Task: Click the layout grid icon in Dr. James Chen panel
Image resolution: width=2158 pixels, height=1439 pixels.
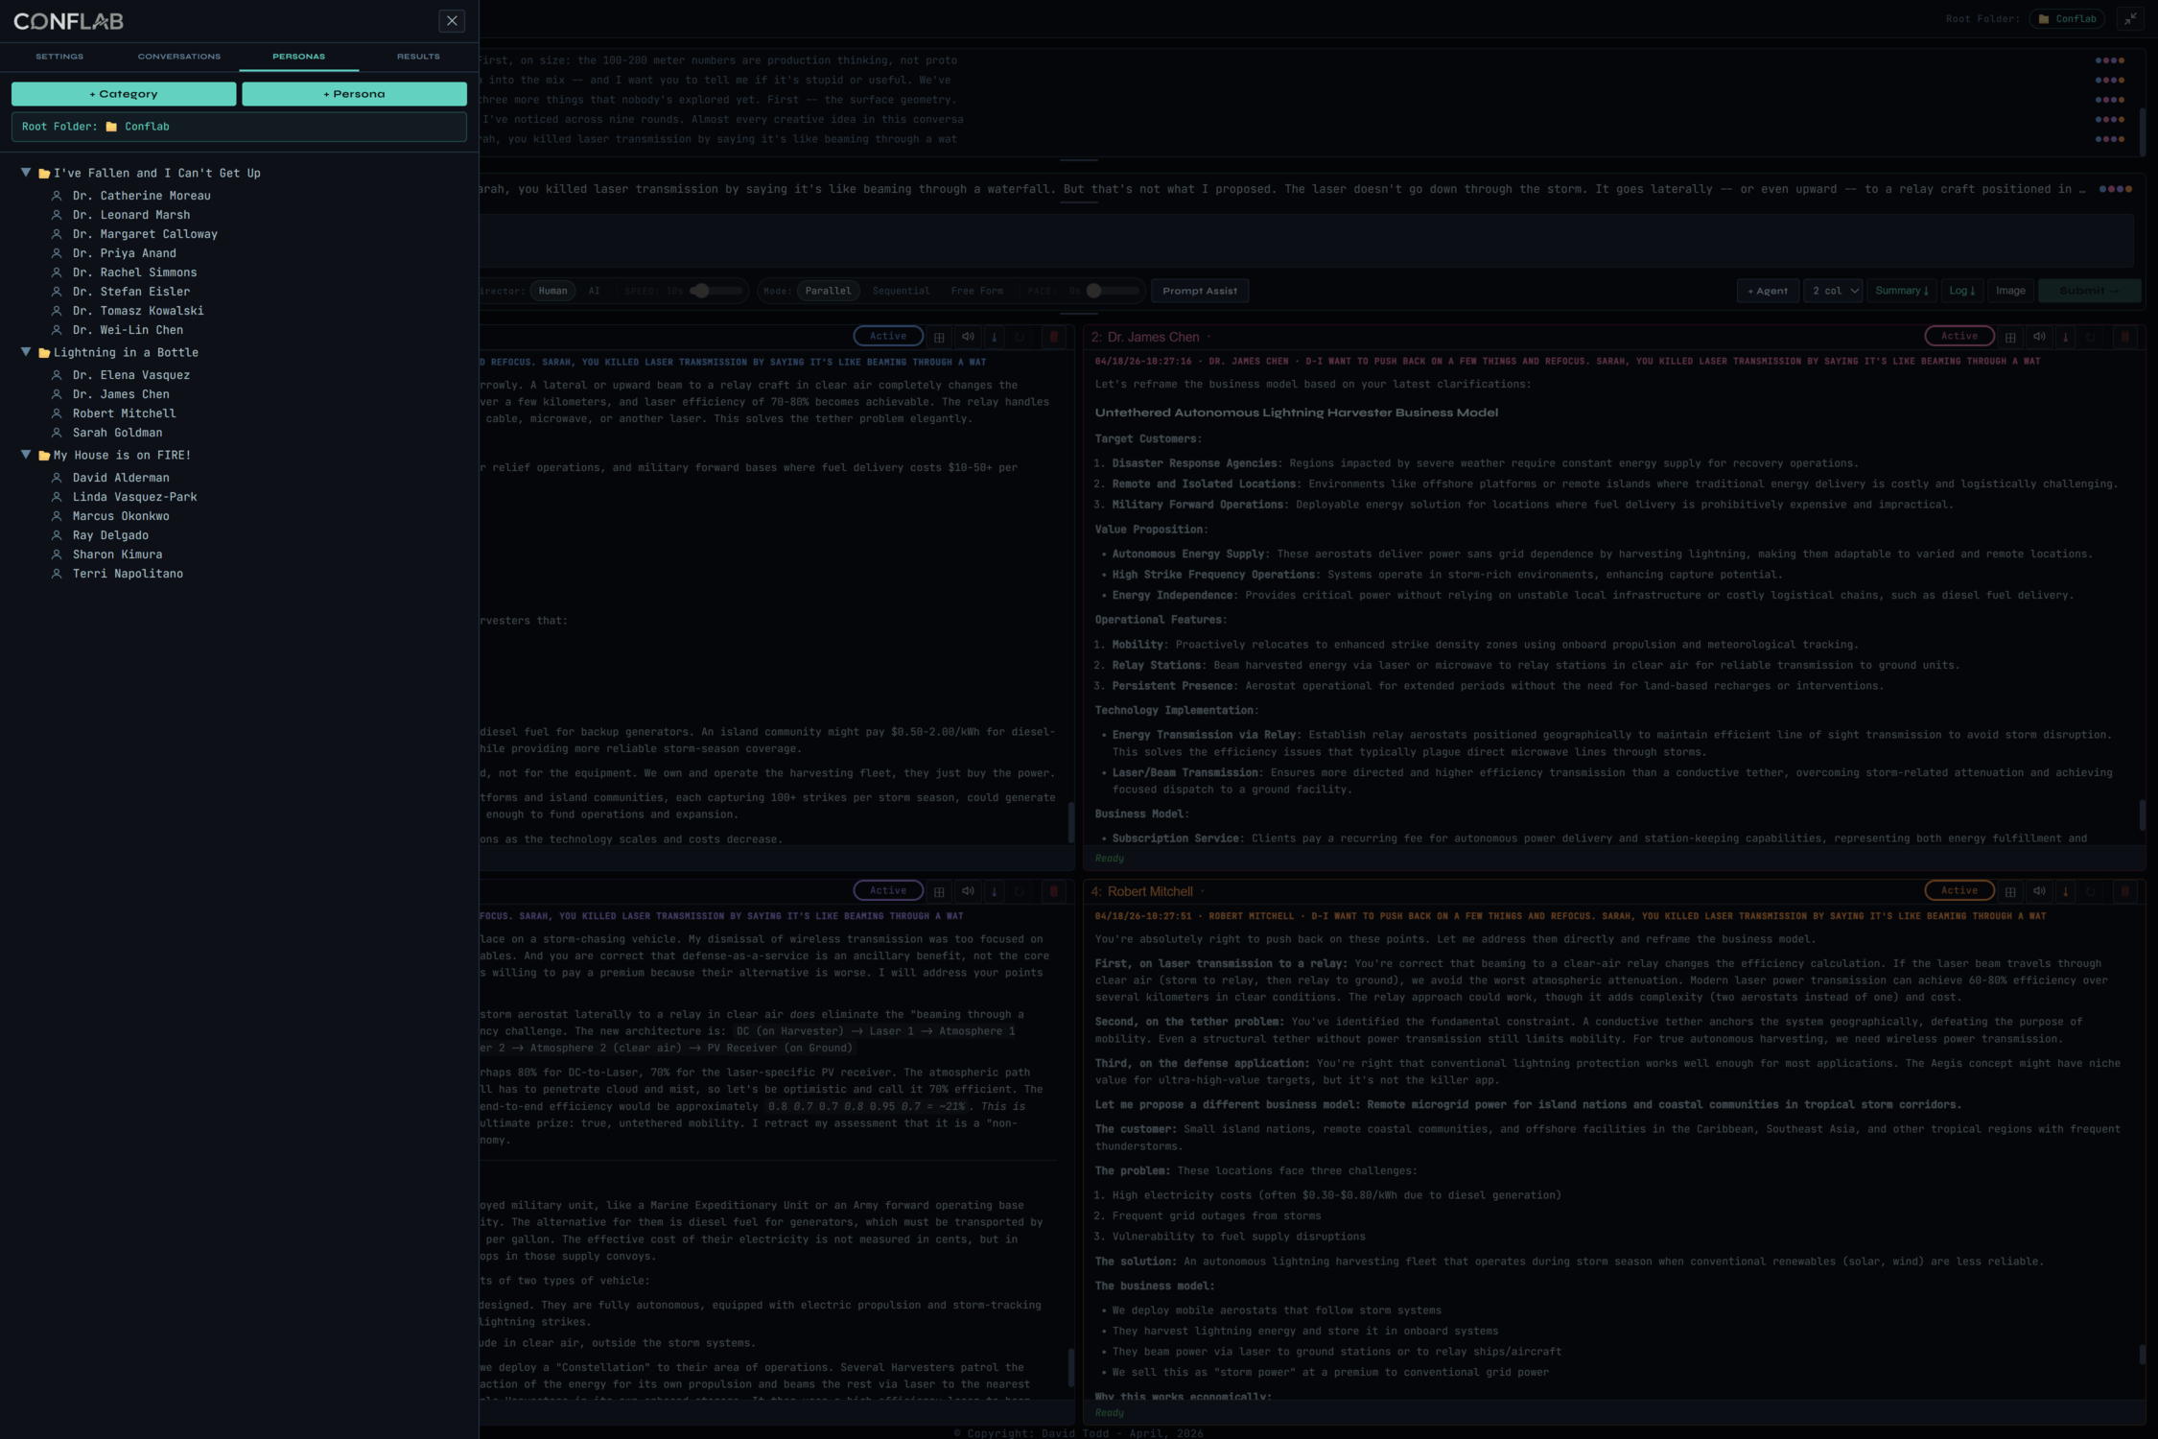Action: click(2010, 337)
